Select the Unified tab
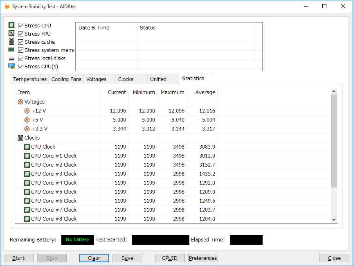Image resolution: width=353 pixels, height=266 pixels. (x=163, y=79)
